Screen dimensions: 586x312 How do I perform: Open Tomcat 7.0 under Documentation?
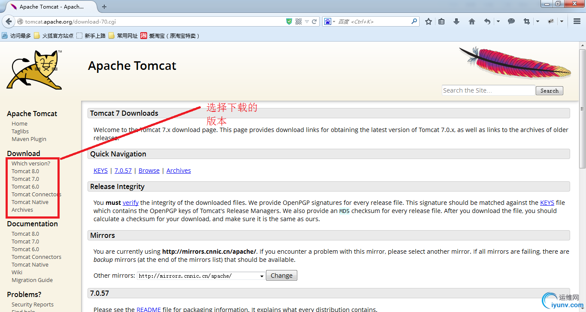pos(25,241)
